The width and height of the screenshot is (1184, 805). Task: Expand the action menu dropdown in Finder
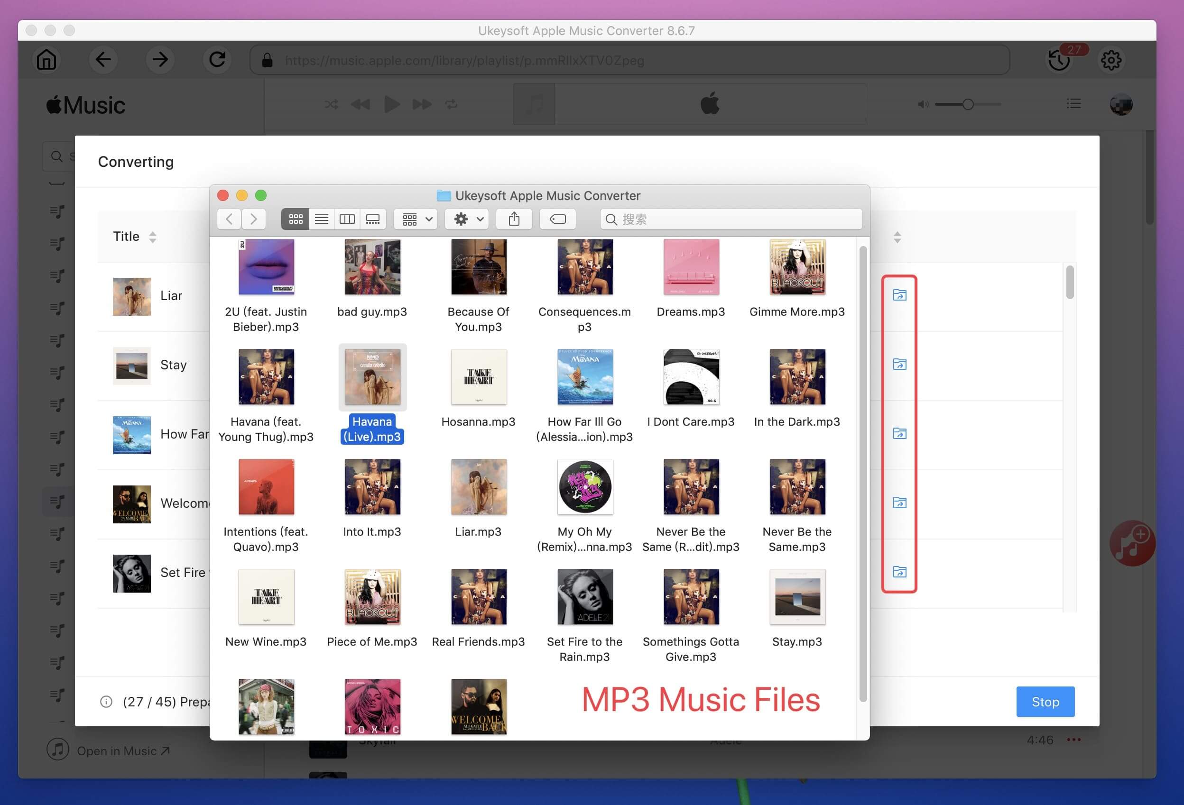468,219
